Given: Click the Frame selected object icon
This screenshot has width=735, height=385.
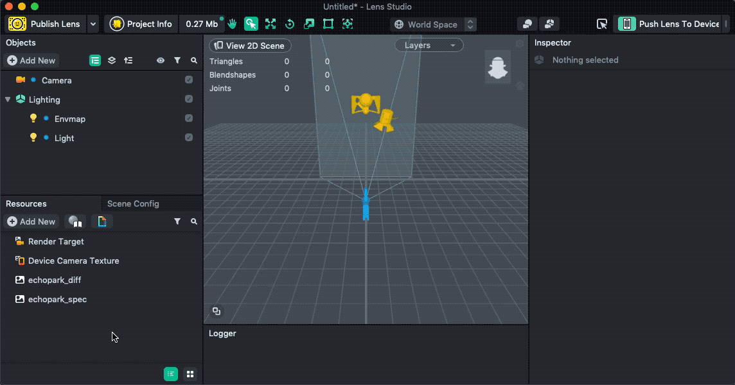Looking at the screenshot, I should pos(348,24).
